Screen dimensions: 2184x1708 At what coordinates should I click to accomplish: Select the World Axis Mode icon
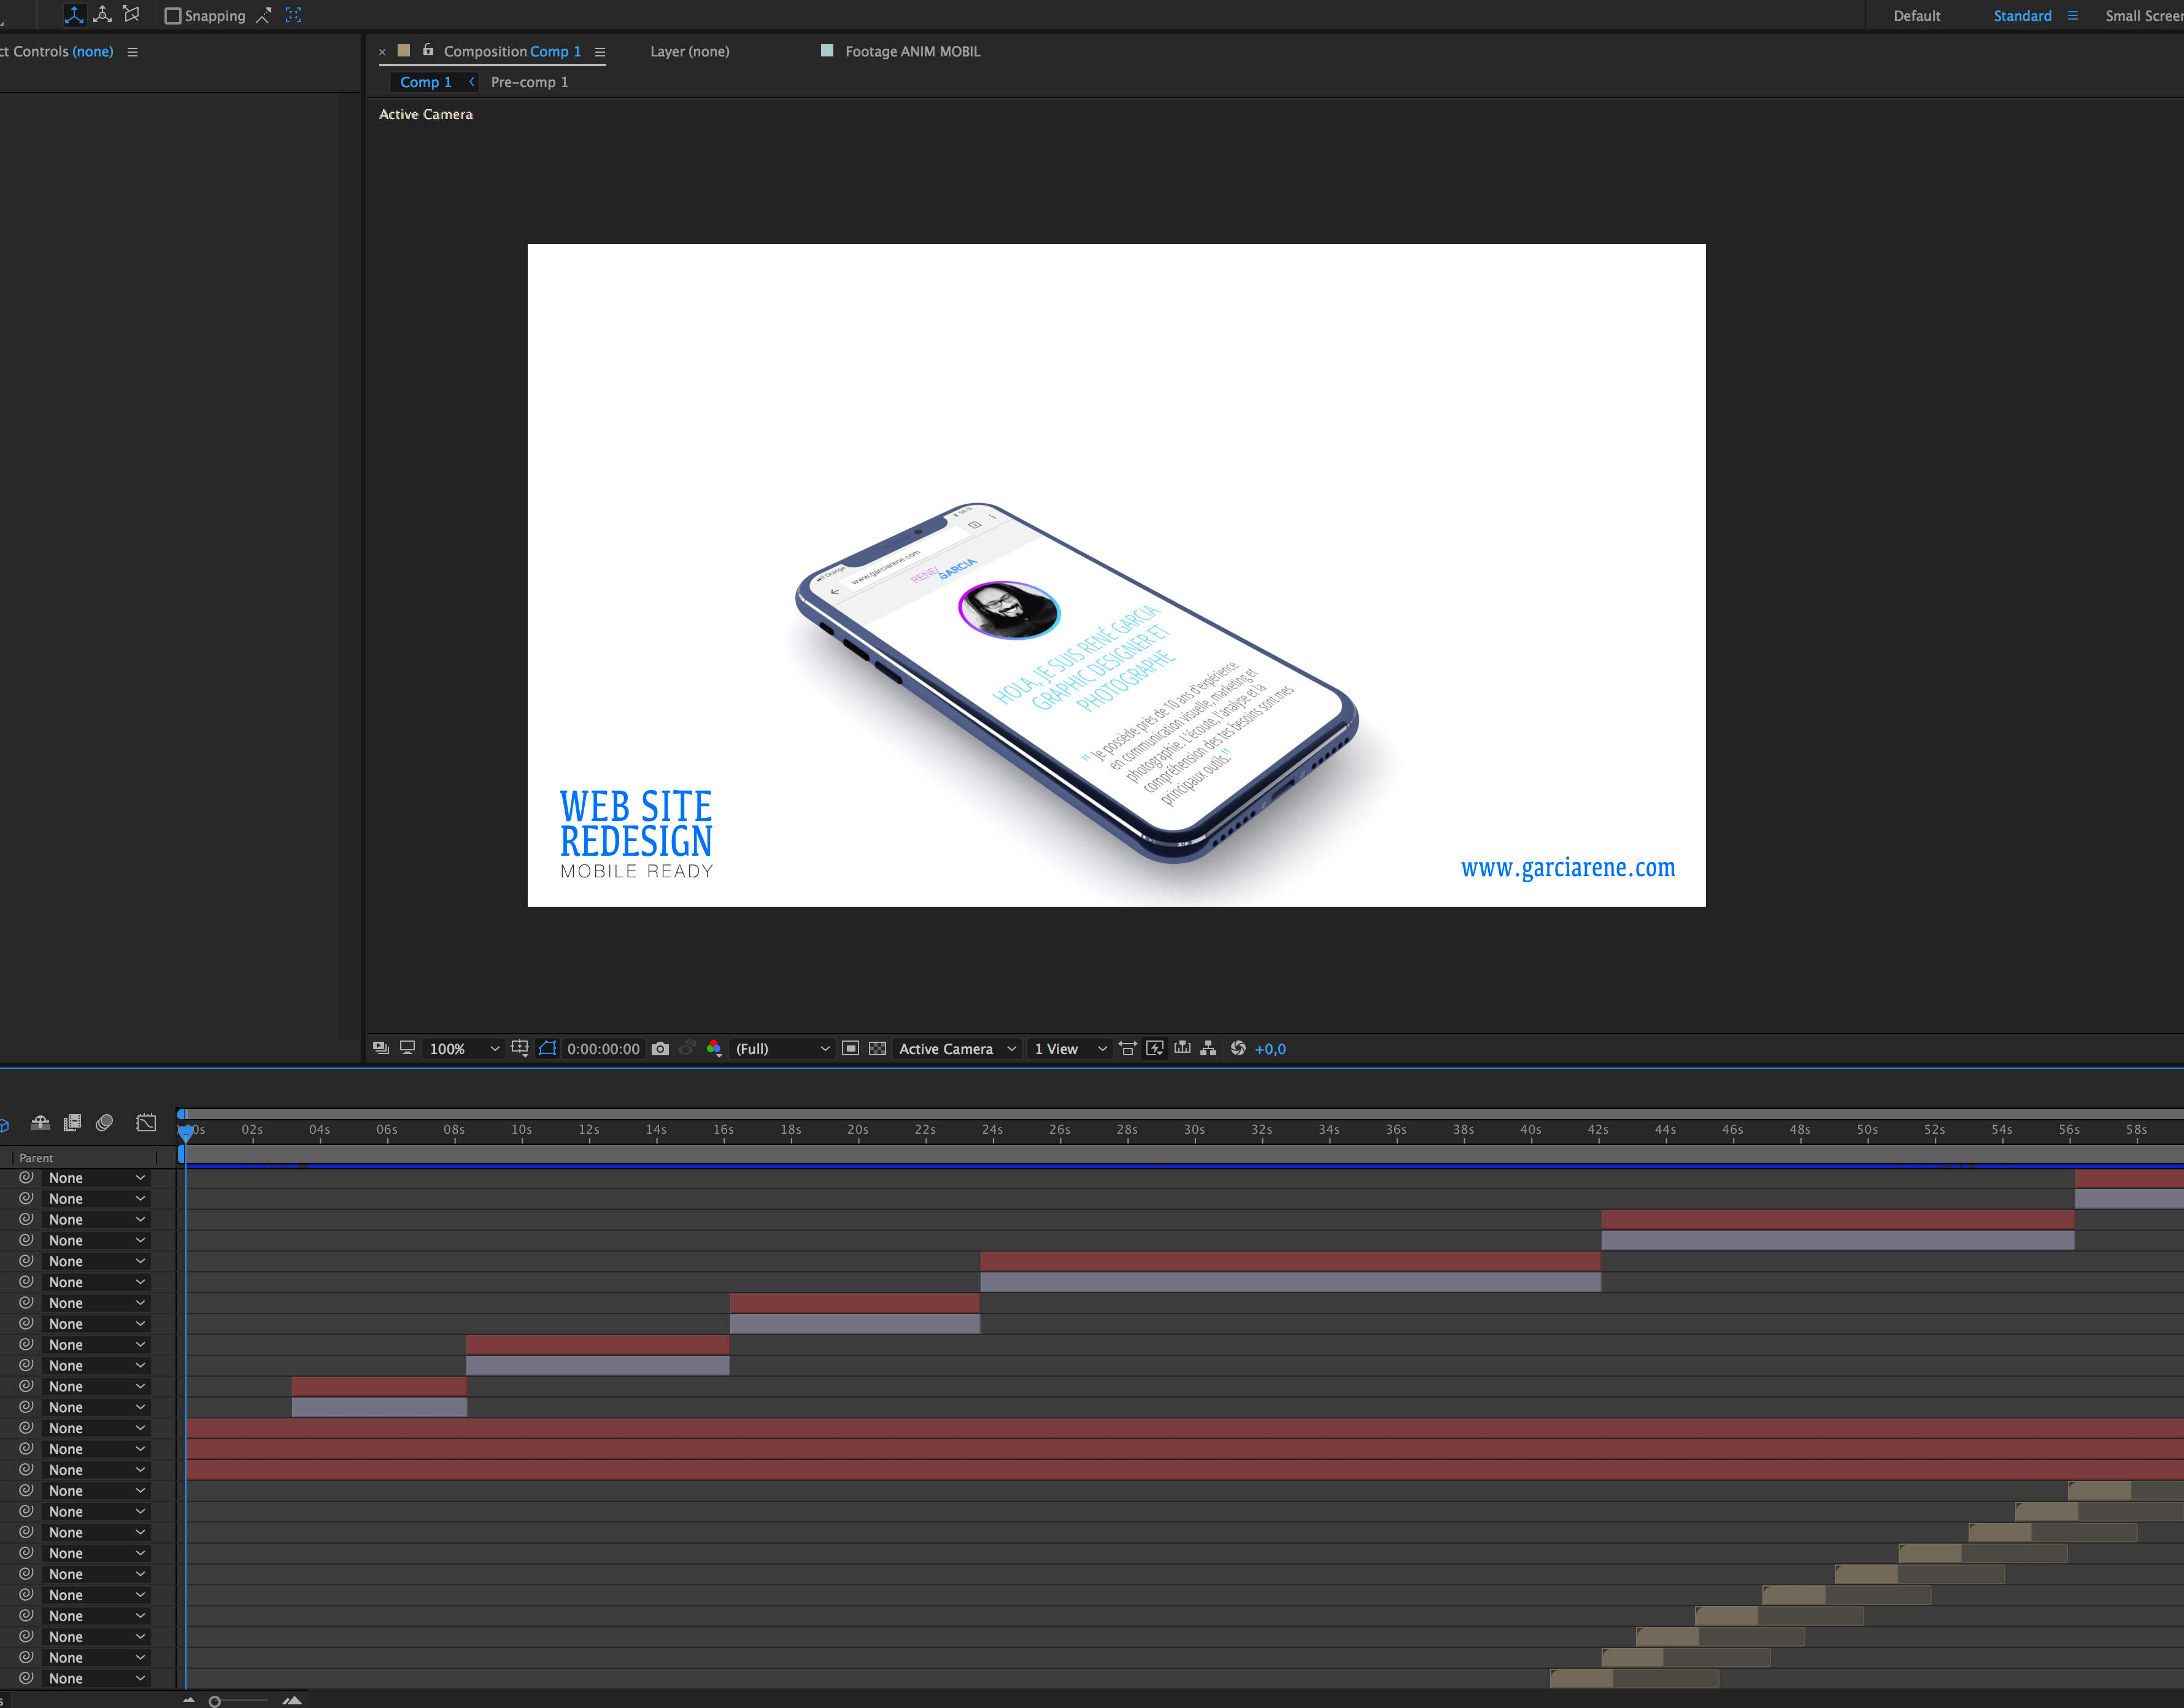(x=102, y=15)
